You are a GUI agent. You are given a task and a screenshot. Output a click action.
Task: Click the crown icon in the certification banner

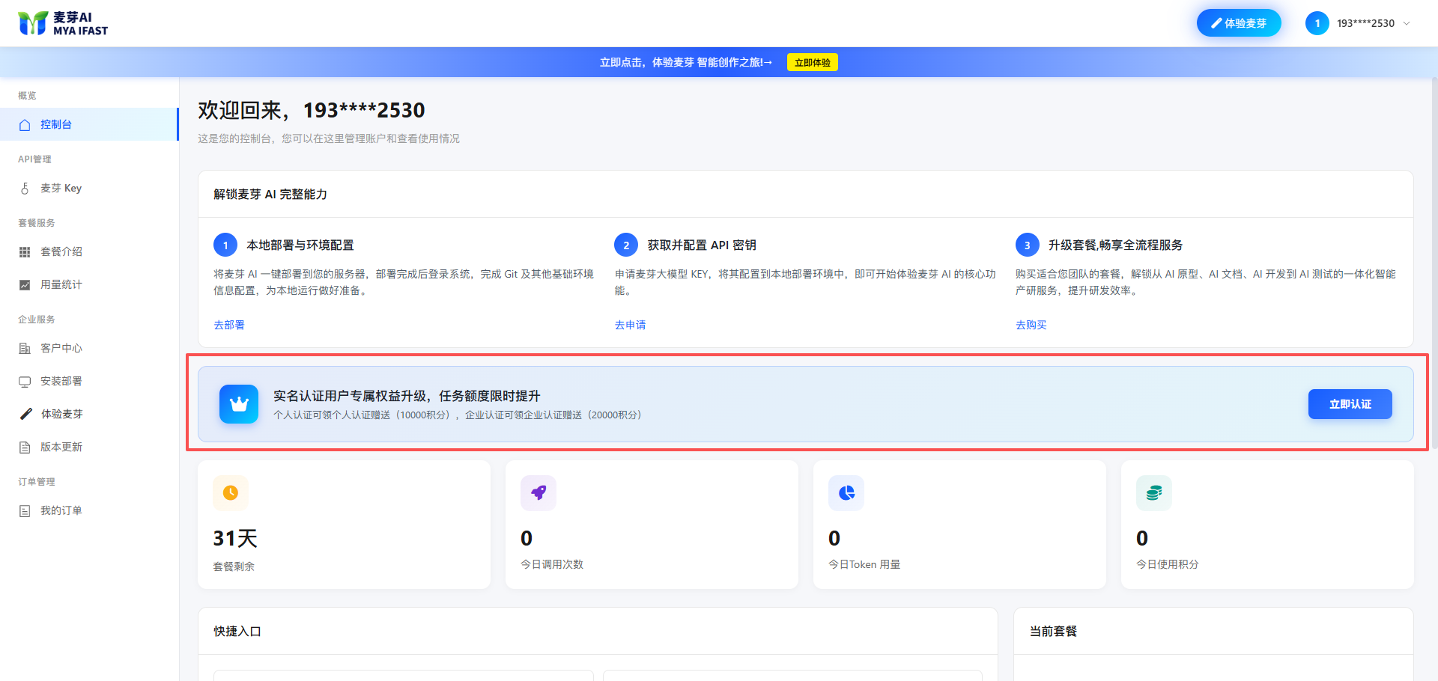coord(239,404)
